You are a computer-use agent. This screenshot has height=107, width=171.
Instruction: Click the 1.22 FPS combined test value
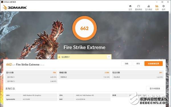pos(160,77)
